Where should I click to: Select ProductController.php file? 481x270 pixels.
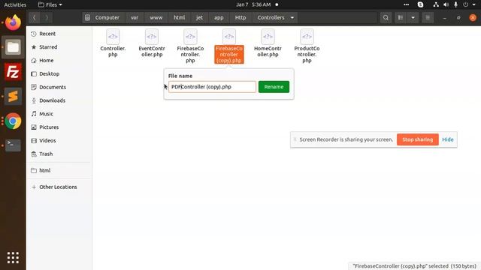tap(307, 46)
